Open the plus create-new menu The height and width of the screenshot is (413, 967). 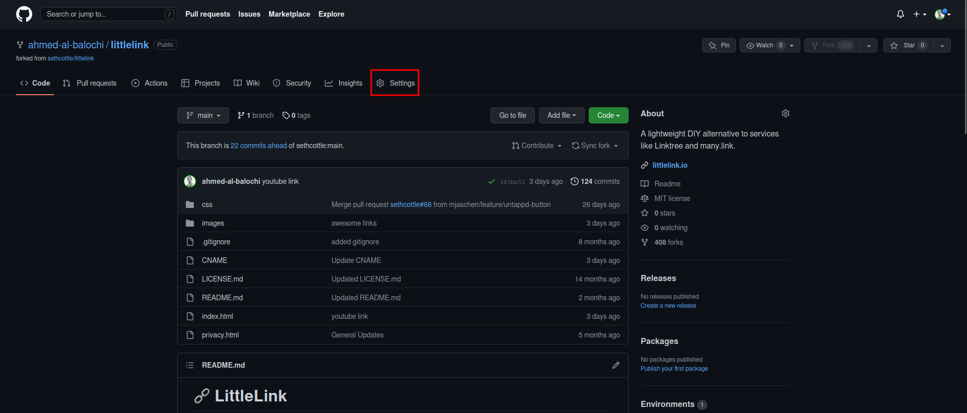point(920,14)
